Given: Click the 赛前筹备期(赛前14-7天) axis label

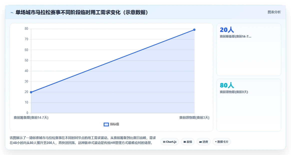Looking at the screenshot, I should tap(31, 118).
